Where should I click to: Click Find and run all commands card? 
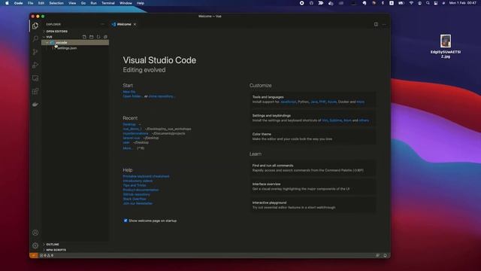coord(313,168)
